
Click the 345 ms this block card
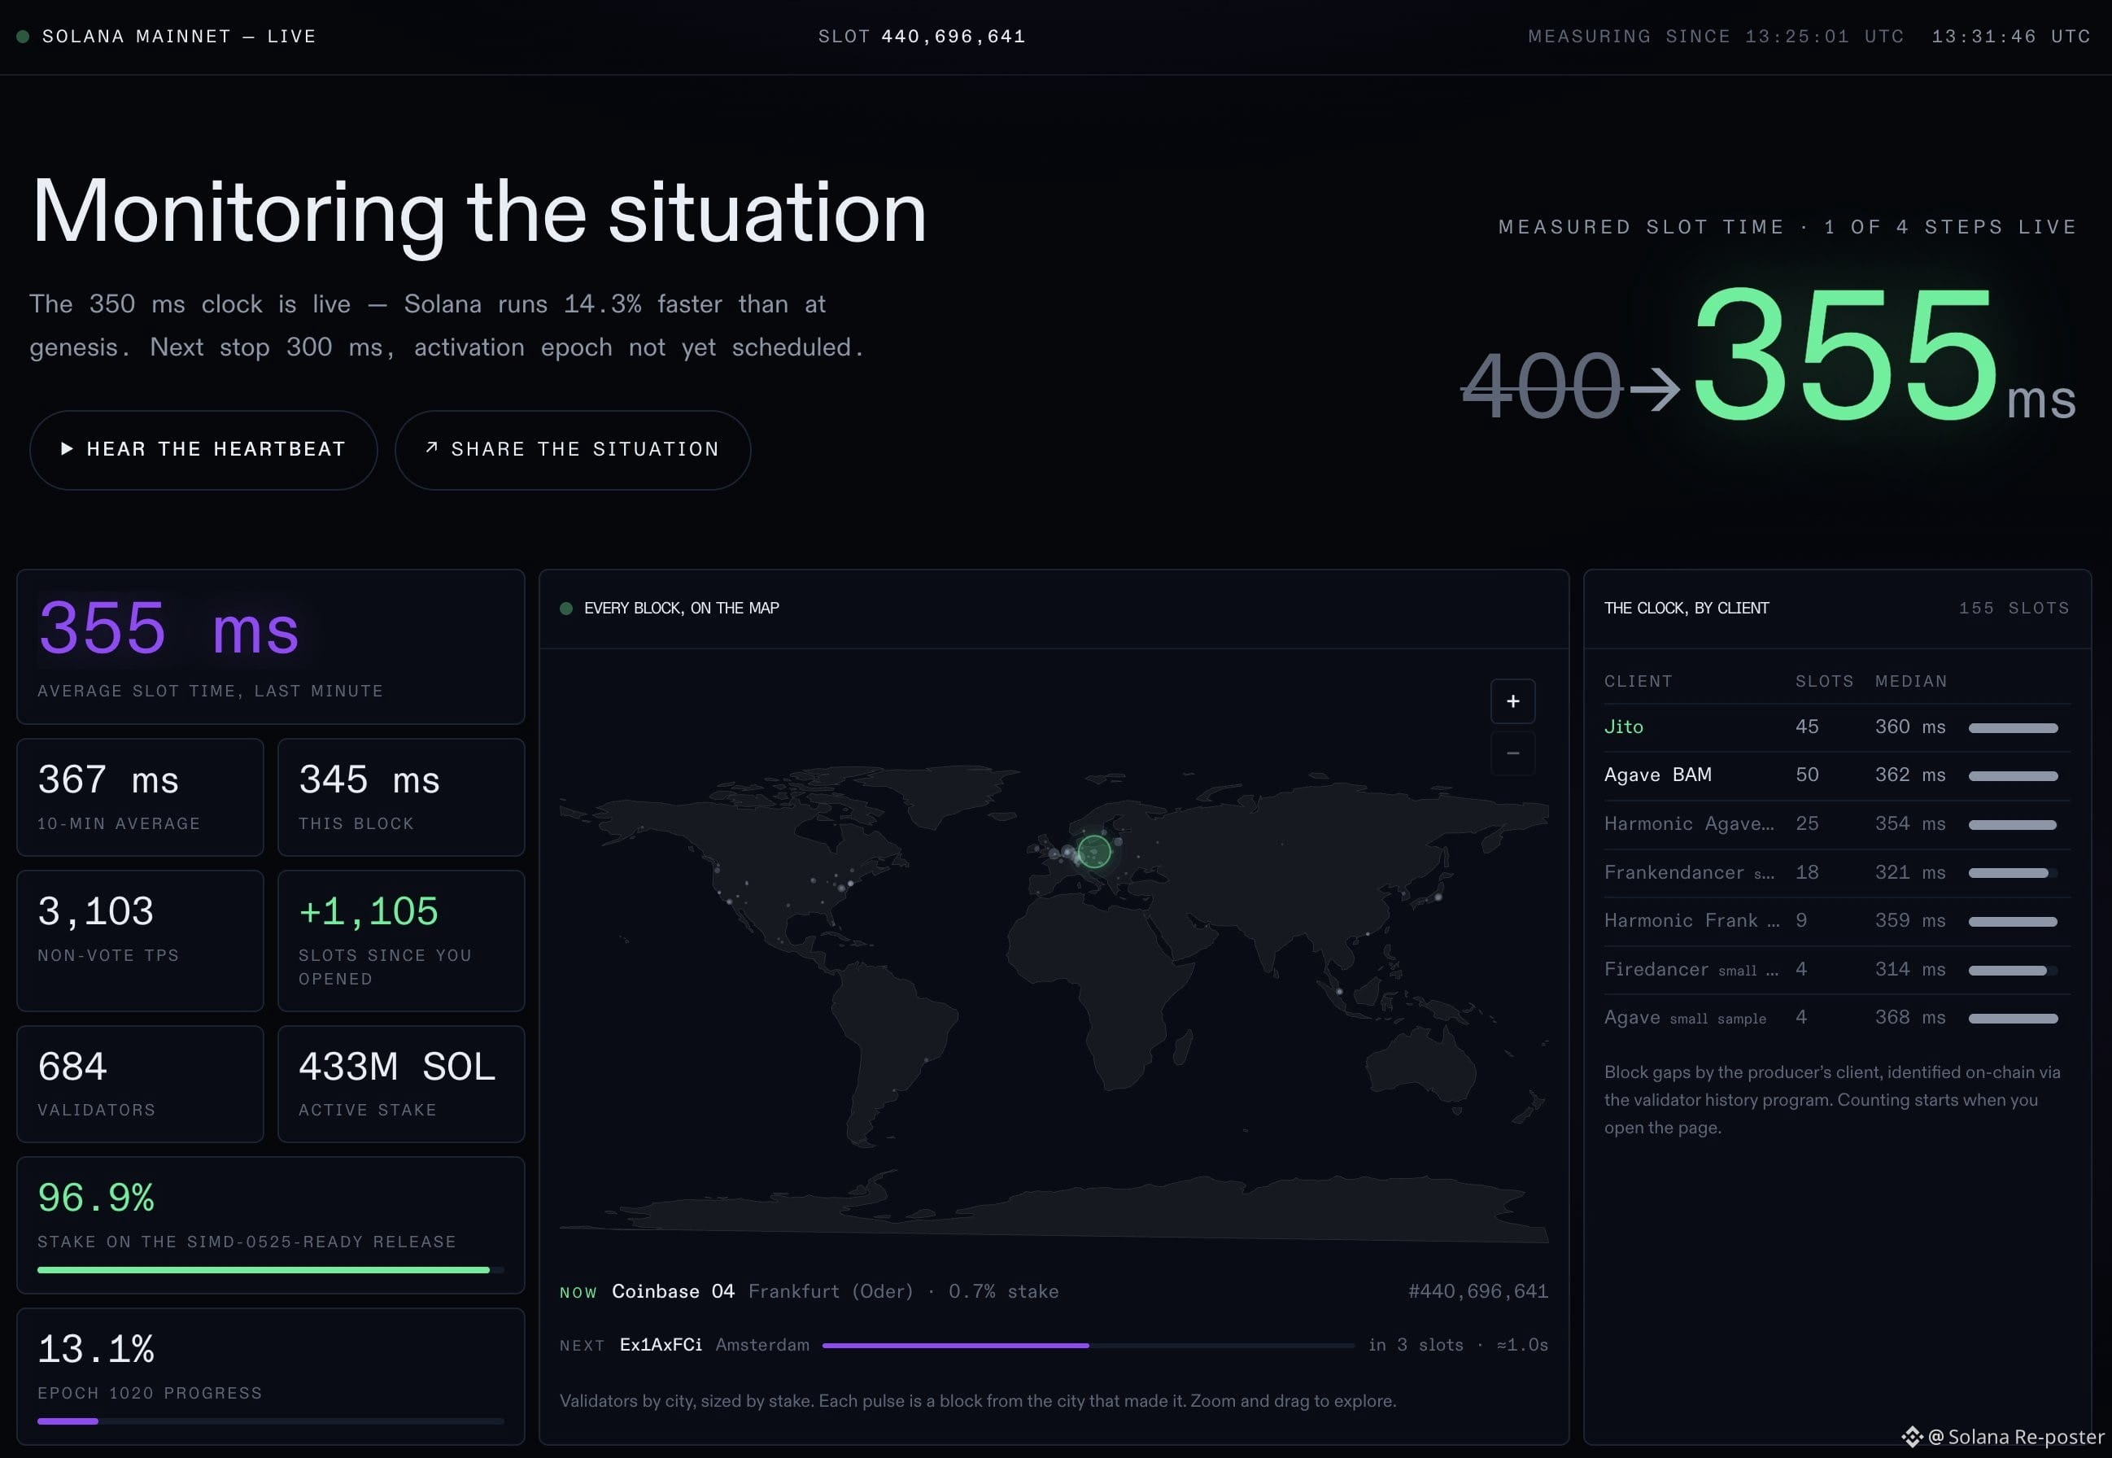click(401, 797)
